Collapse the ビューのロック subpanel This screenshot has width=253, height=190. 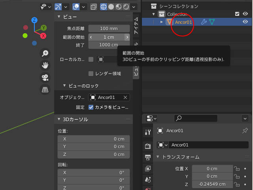click(x=64, y=85)
